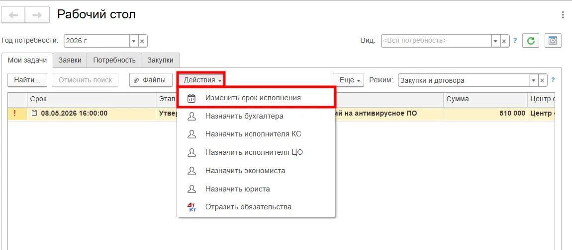Click the person icon beside Назначить бухгалтера

point(191,117)
